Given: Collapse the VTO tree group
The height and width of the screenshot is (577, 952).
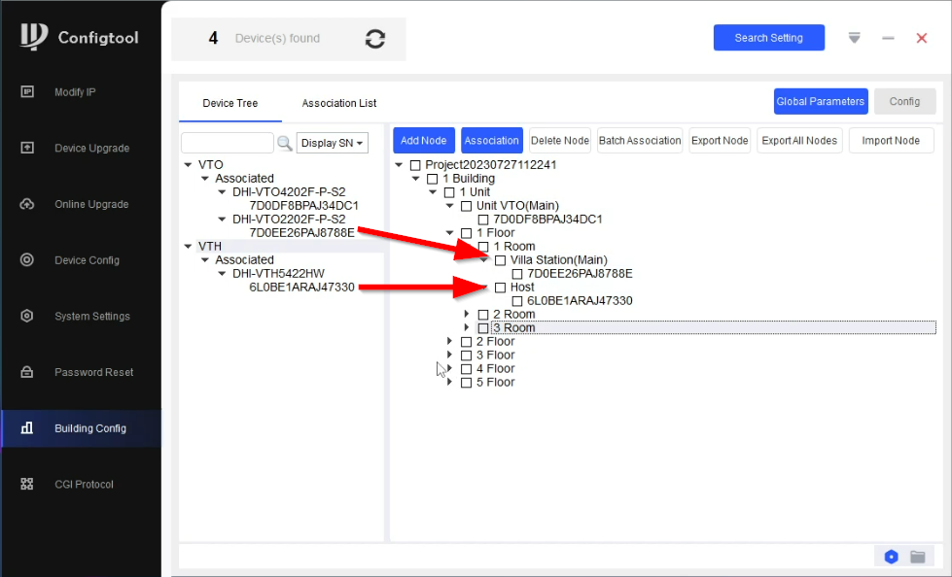Looking at the screenshot, I should (189, 164).
